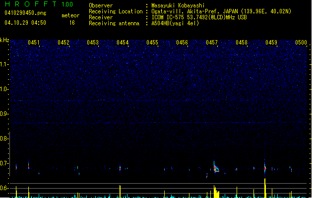
Task: Click the 0459 time axis label
Action: click(271, 43)
